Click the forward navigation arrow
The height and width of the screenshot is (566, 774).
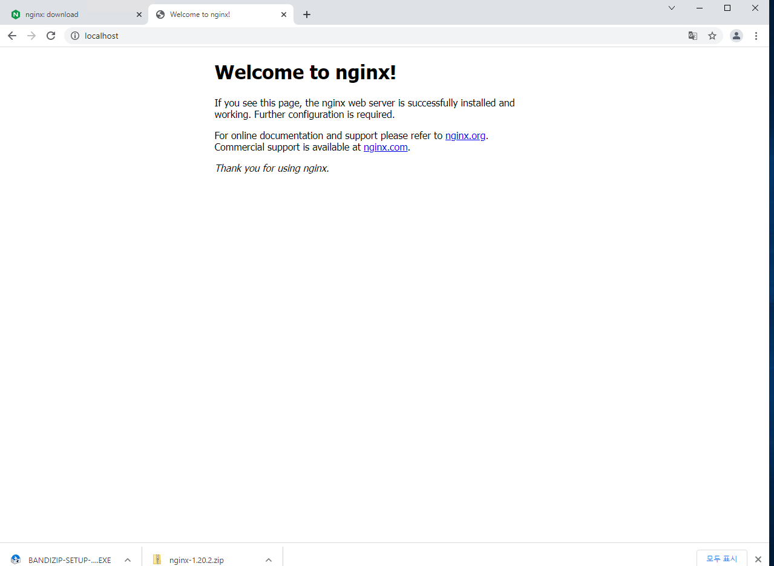pos(31,36)
